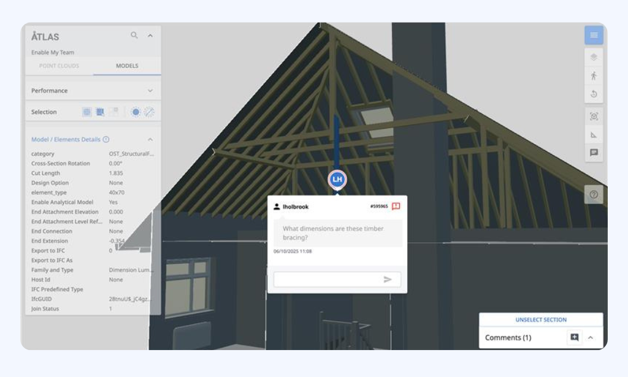Select the Models tab
The height and width of the screenshot is (377, 628).
(x=127, y=66)
